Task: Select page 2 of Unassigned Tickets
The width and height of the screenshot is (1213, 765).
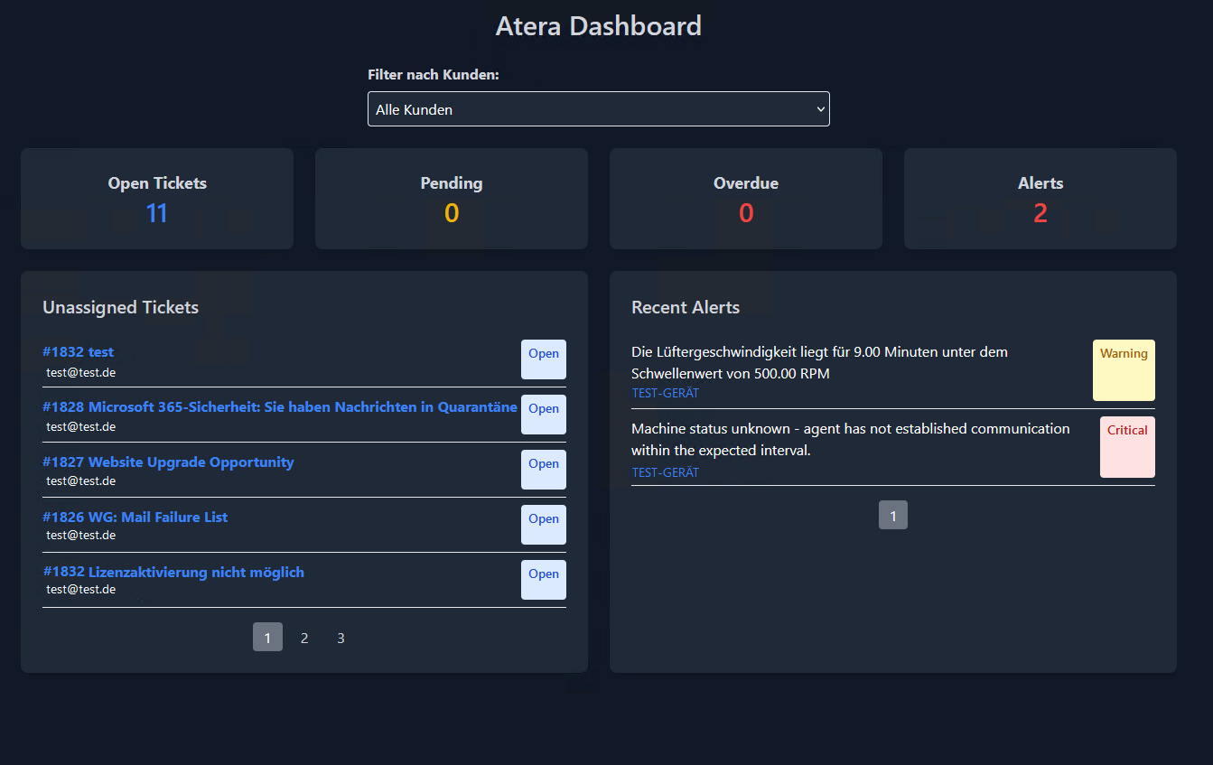Action: (x=303, y=637)
